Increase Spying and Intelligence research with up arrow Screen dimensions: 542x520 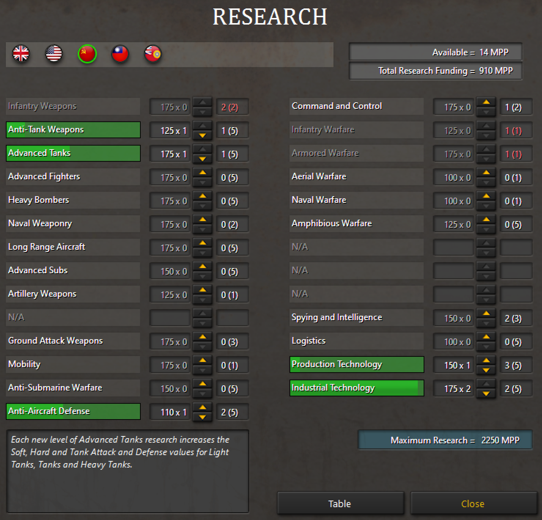coord(486,314)
